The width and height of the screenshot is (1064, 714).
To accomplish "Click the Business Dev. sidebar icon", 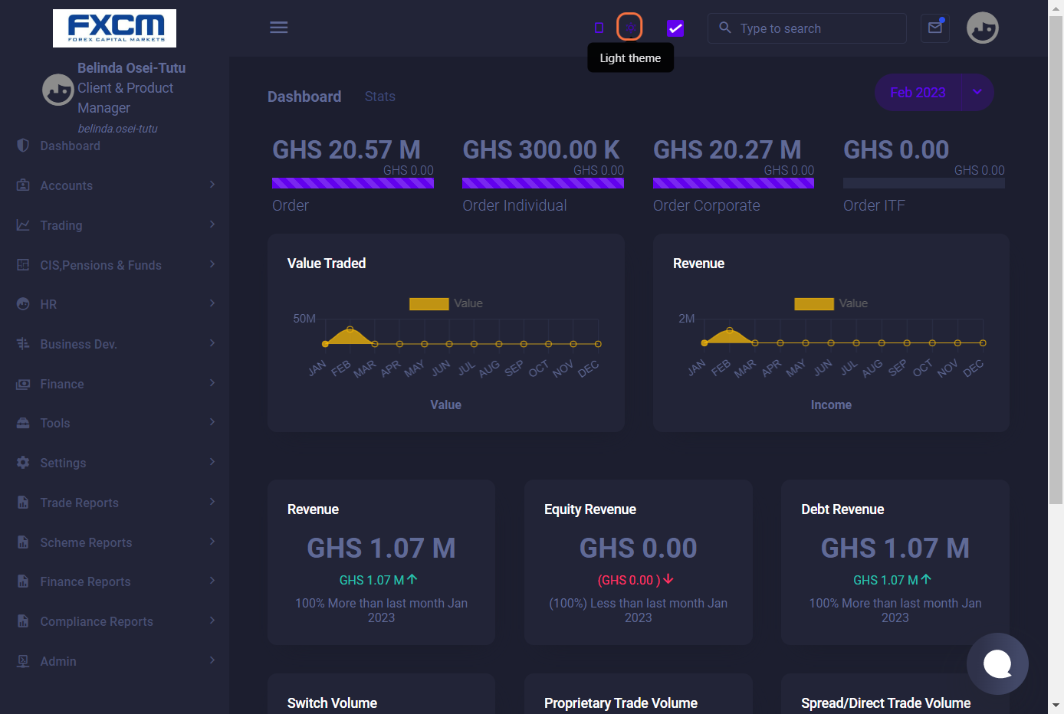I will point(23,344).
